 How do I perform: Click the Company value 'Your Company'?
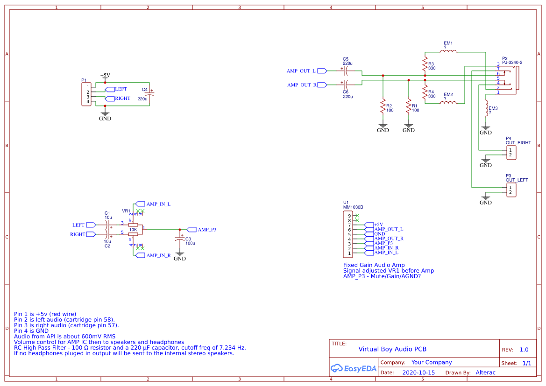click(x=432, y=362)
